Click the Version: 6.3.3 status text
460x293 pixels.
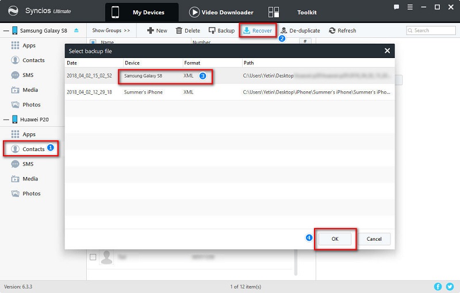point(18,287)
